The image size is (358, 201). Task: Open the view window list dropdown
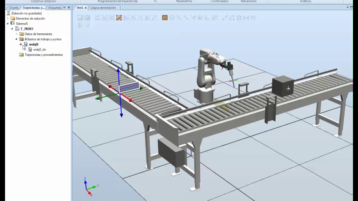348,7
